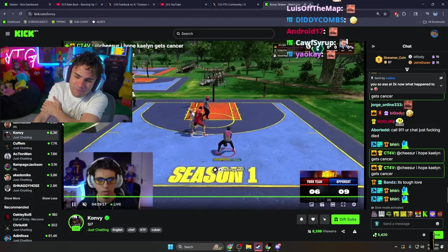
Task: Open SHNAGGYHOSE channel in sidebar
Action: pos(31,188)
